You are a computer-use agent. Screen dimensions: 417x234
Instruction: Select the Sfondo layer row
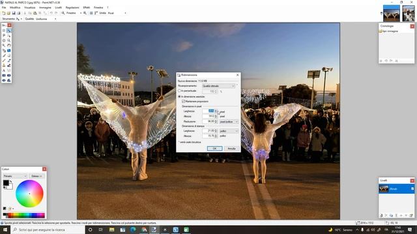coord(397,188)
